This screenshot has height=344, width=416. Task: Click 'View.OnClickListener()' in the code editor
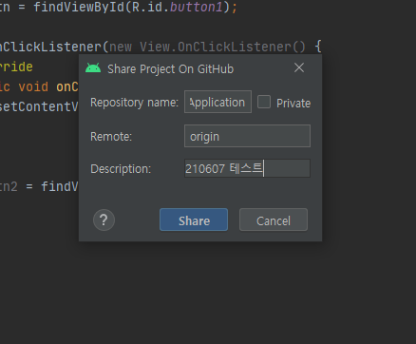tap(222, 47)
